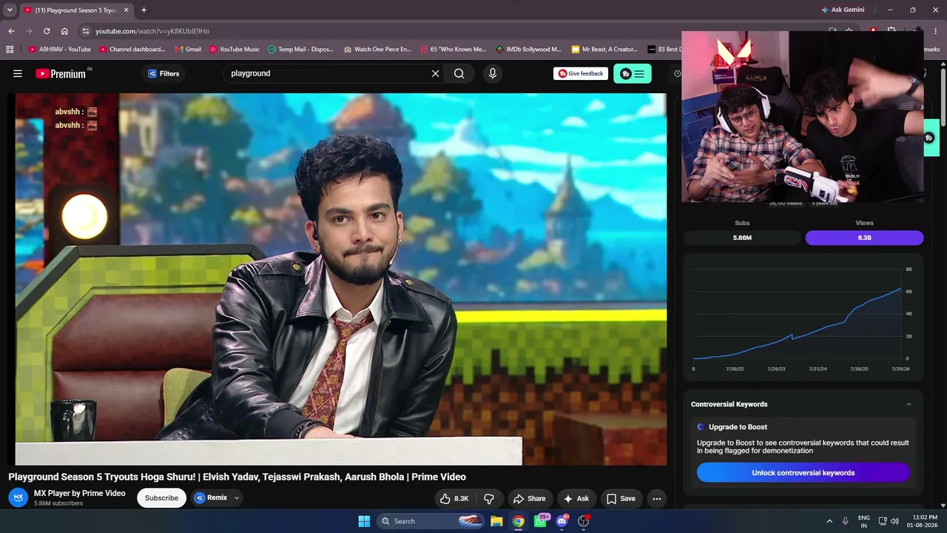Image resolution: width=947 pixels, height=533 pixels.
Task: Open Discord from the taskbar
Action: click(562, 521)
